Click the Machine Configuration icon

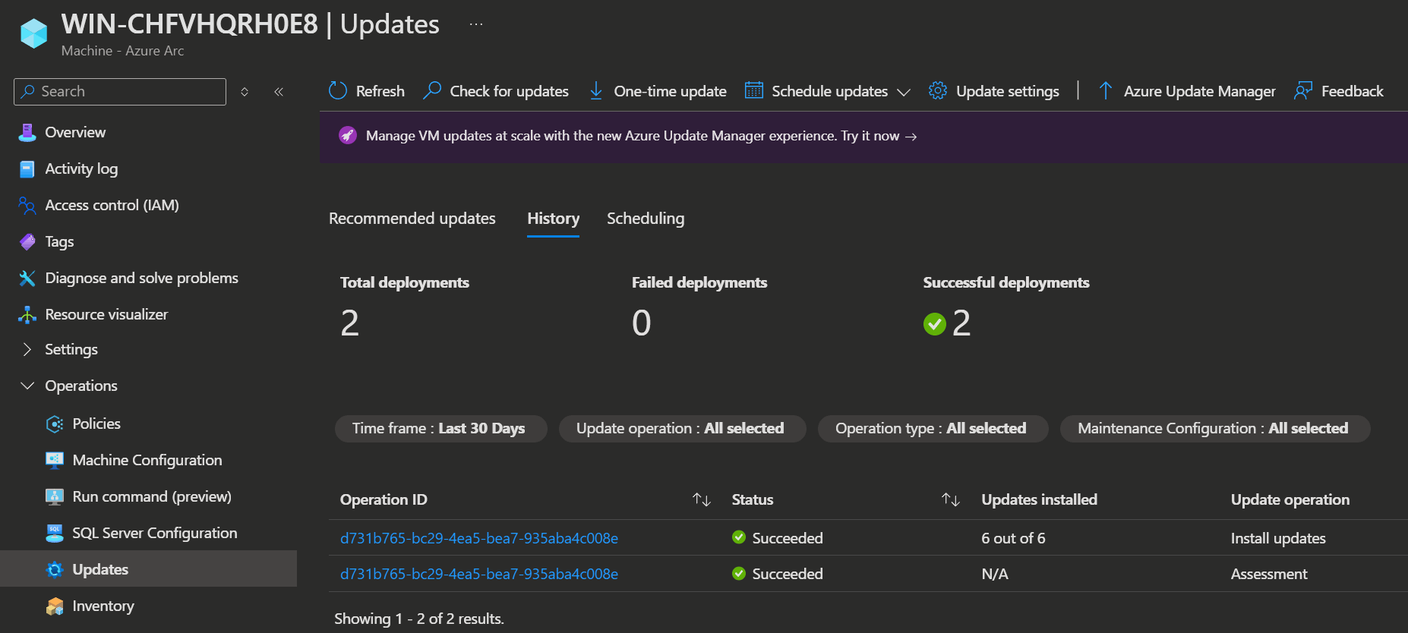[x=55, y=460]
